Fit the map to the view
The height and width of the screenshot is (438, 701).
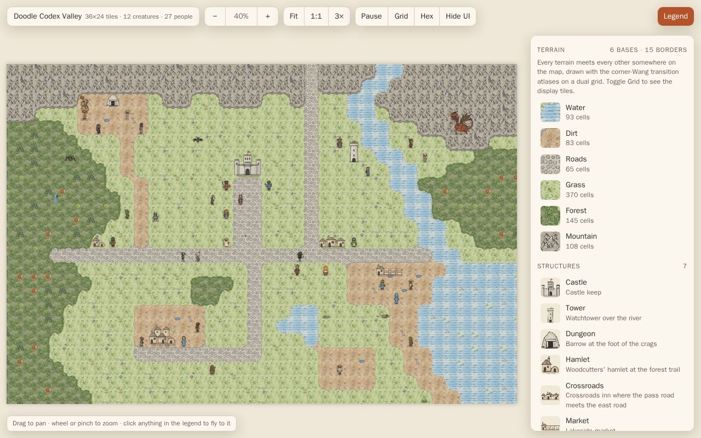point(294,16)
